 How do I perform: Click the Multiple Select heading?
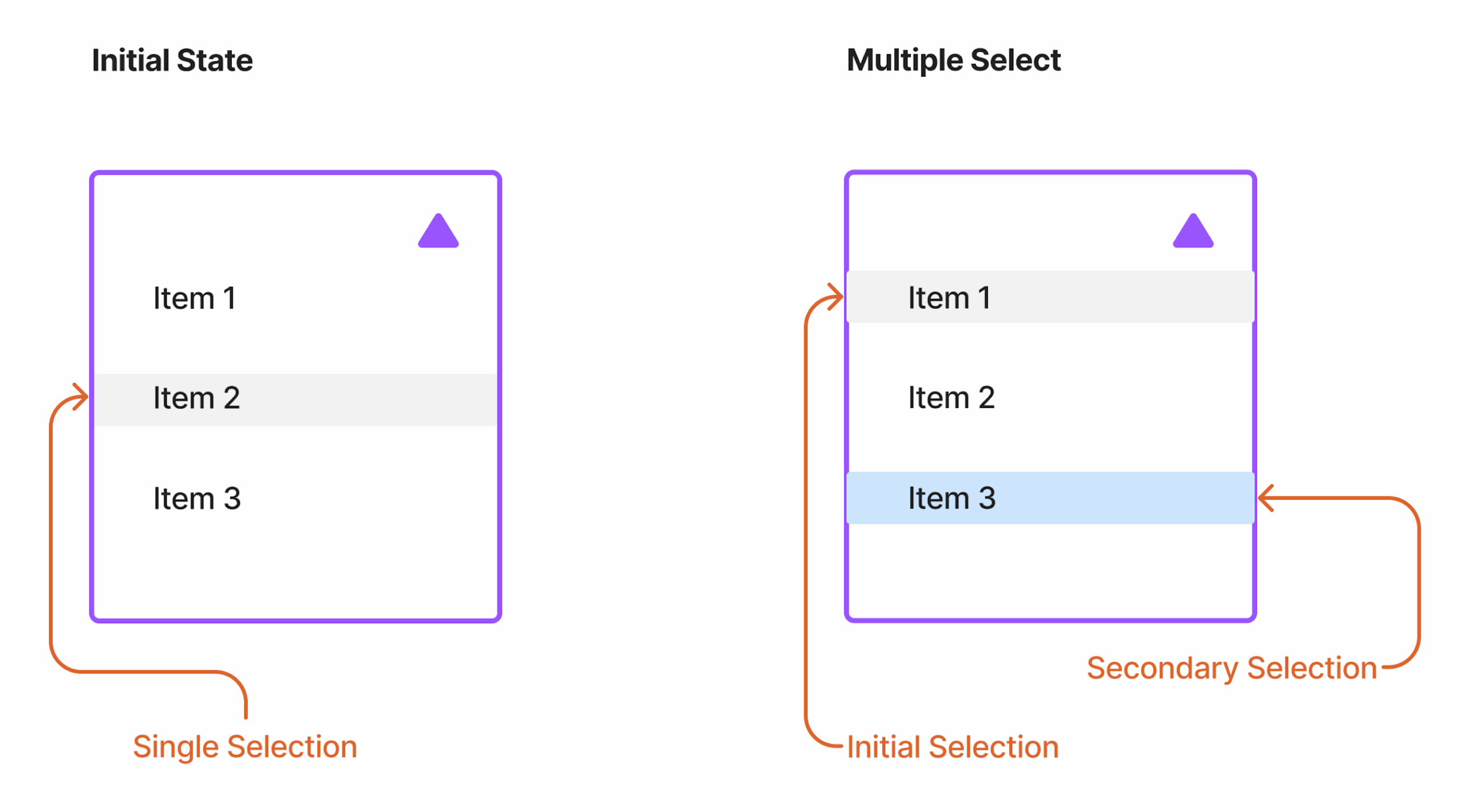pos(953,60)
